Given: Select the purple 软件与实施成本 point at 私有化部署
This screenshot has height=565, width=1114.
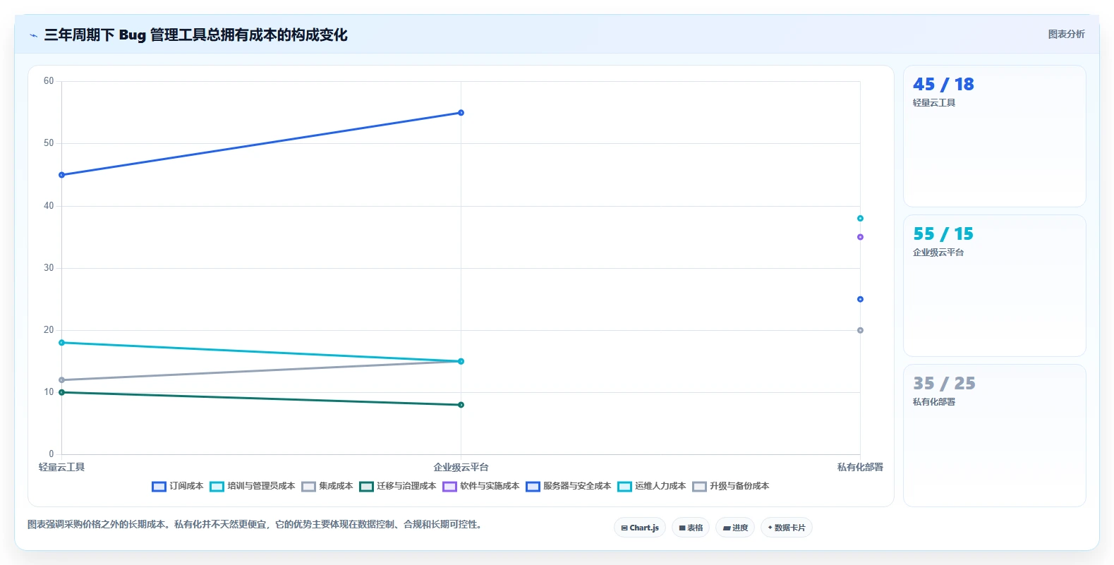Looking at the screenshot, I should (x=860, y=237).
